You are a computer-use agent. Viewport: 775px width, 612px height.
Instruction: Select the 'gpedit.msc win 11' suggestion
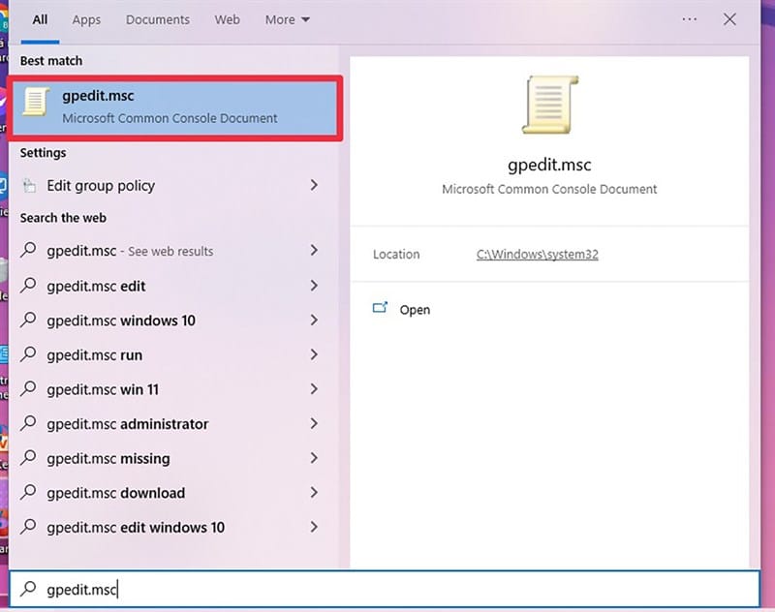pos(175,389)
